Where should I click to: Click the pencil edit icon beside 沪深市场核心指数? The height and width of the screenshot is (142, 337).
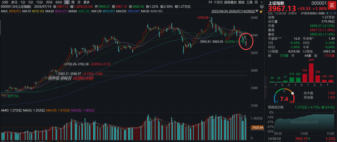click(327, 13)
